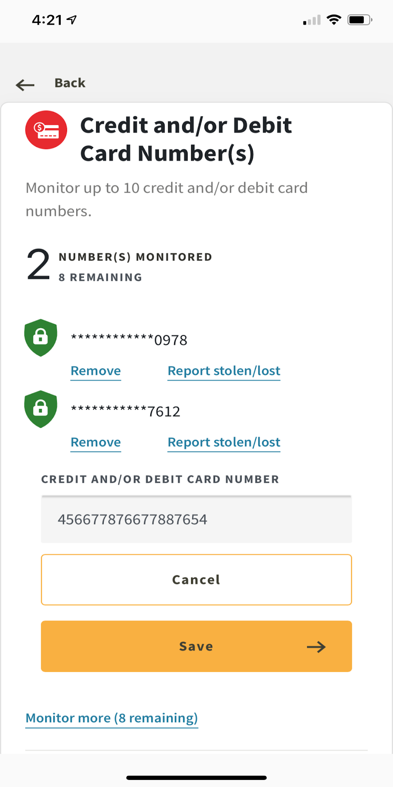Tap the Back text label

tap(70, 83)
